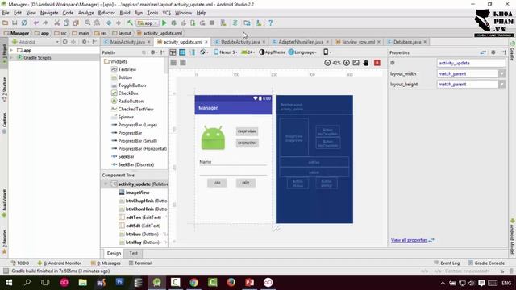
Task: Click the Debug app bug icon
Action: tap(174, 23)
